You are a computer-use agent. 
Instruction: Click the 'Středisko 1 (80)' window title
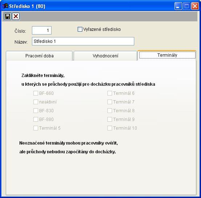coord(27,6)
